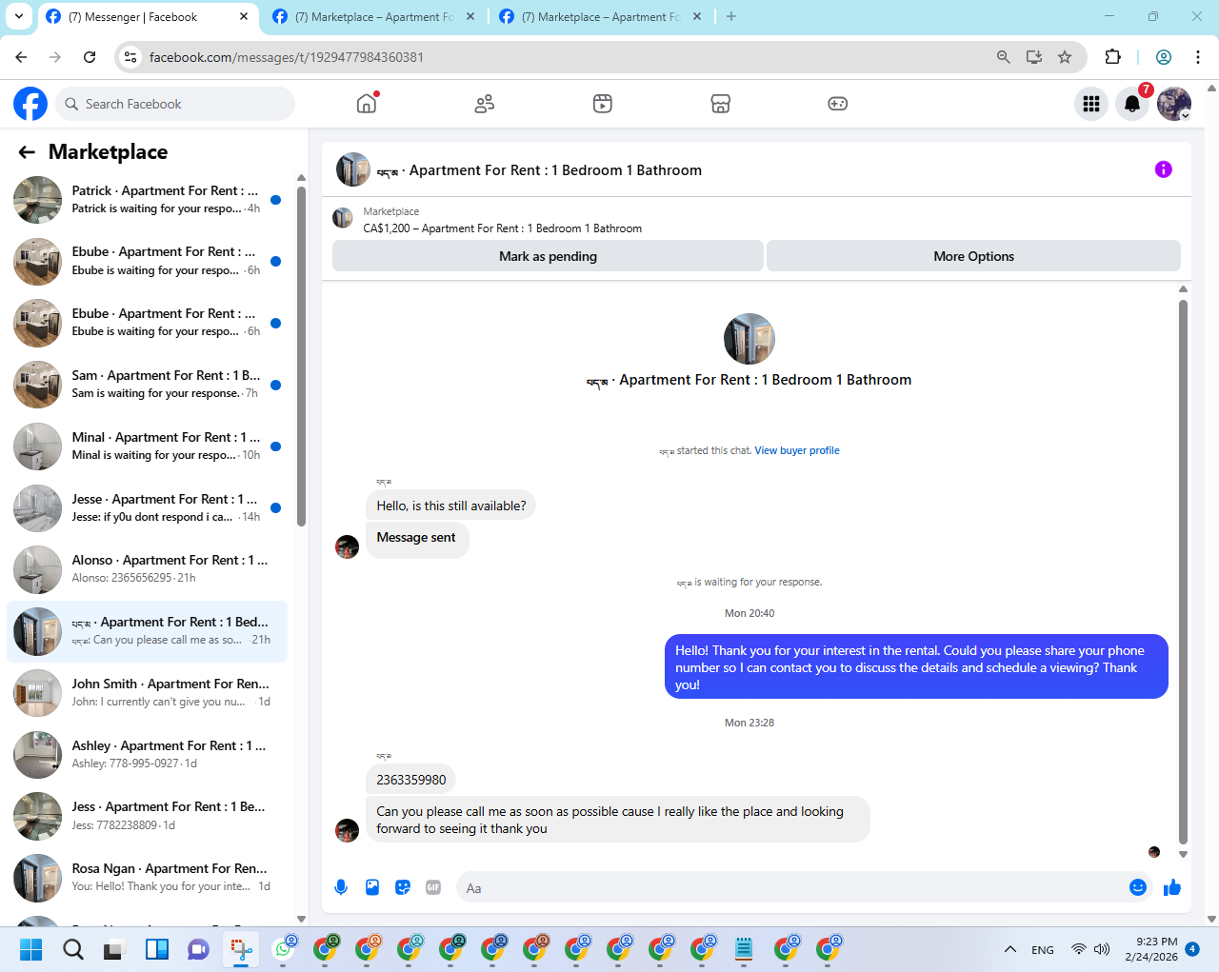Open Jesse's apartment conversation
The width and height of the screenshot is (1219, 972).
148,508
